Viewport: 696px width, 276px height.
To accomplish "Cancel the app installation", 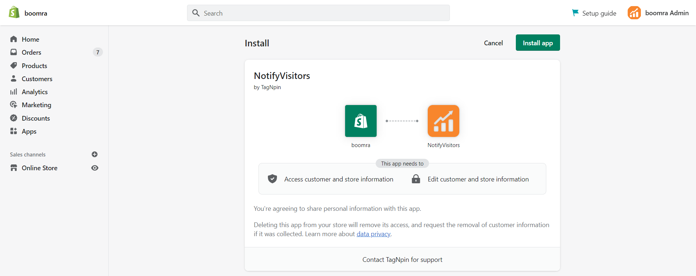I will (x=493, y=43).
